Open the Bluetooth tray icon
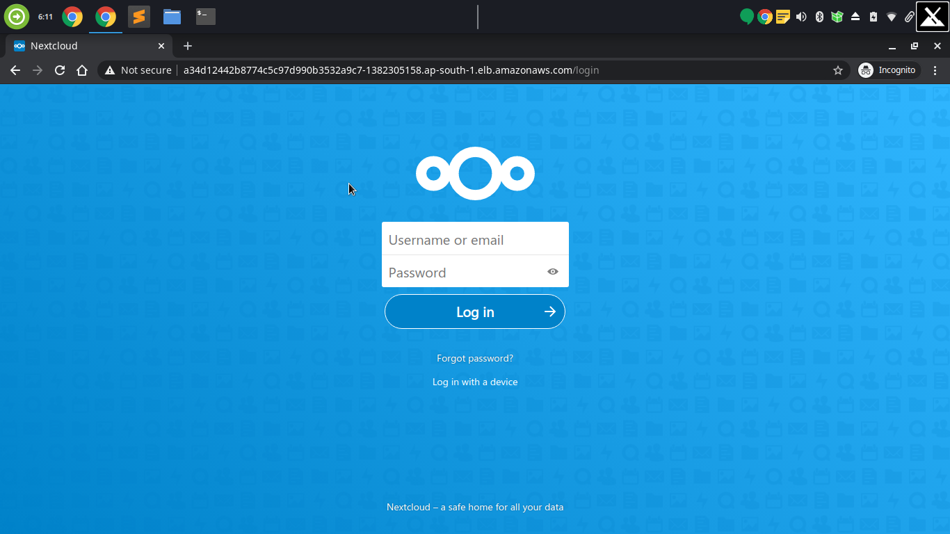 coord(819,17)
